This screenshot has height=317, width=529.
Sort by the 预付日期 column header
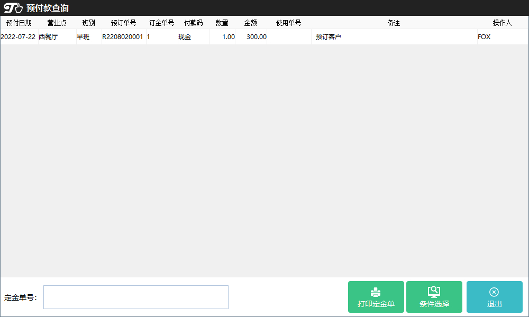19,23
